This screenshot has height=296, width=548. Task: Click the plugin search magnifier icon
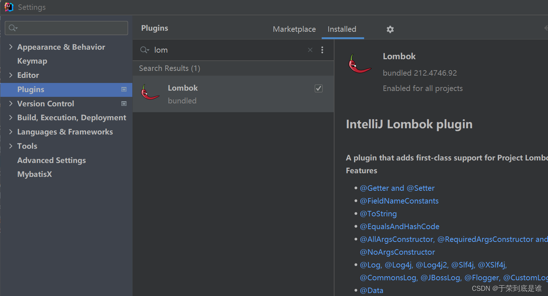click(x=144, y=50)
